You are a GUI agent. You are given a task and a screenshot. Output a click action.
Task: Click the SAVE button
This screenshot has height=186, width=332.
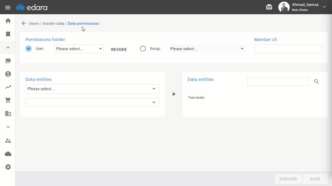[x=315, y=179]
